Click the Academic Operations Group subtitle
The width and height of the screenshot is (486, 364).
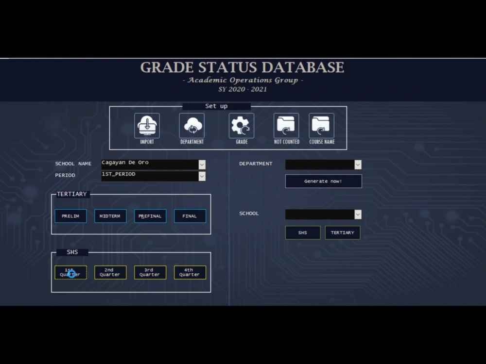[243, 80]
